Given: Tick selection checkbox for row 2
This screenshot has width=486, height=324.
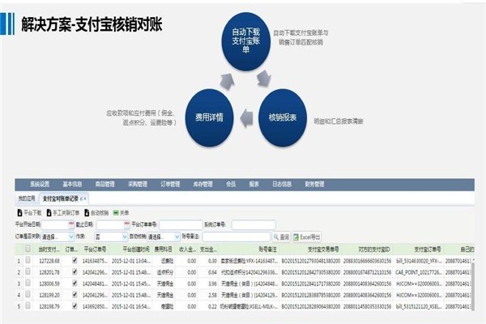Looking at the screenshot, I should [x=28, y=271].
